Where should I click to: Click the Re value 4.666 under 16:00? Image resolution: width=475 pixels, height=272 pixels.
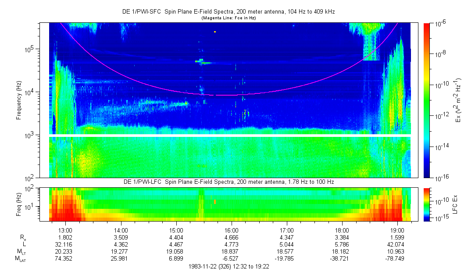(x=232, y=237)
